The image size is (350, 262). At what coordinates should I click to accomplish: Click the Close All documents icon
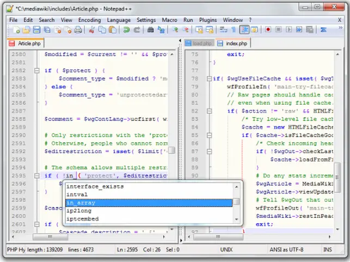click(x=68, y=30)
